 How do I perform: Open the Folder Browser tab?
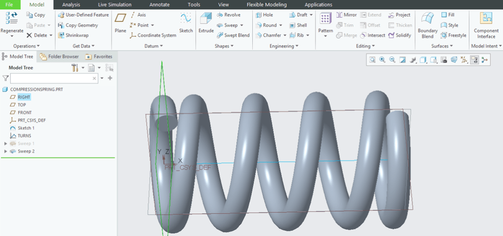[59, 57]
